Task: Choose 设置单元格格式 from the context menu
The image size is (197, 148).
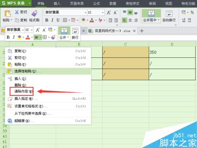Action: coord(48,106)
